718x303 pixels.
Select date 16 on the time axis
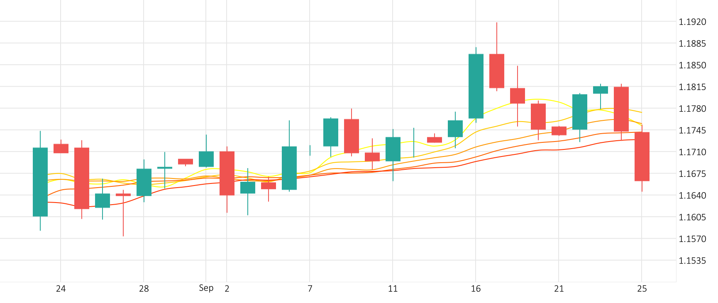point(476,288)
